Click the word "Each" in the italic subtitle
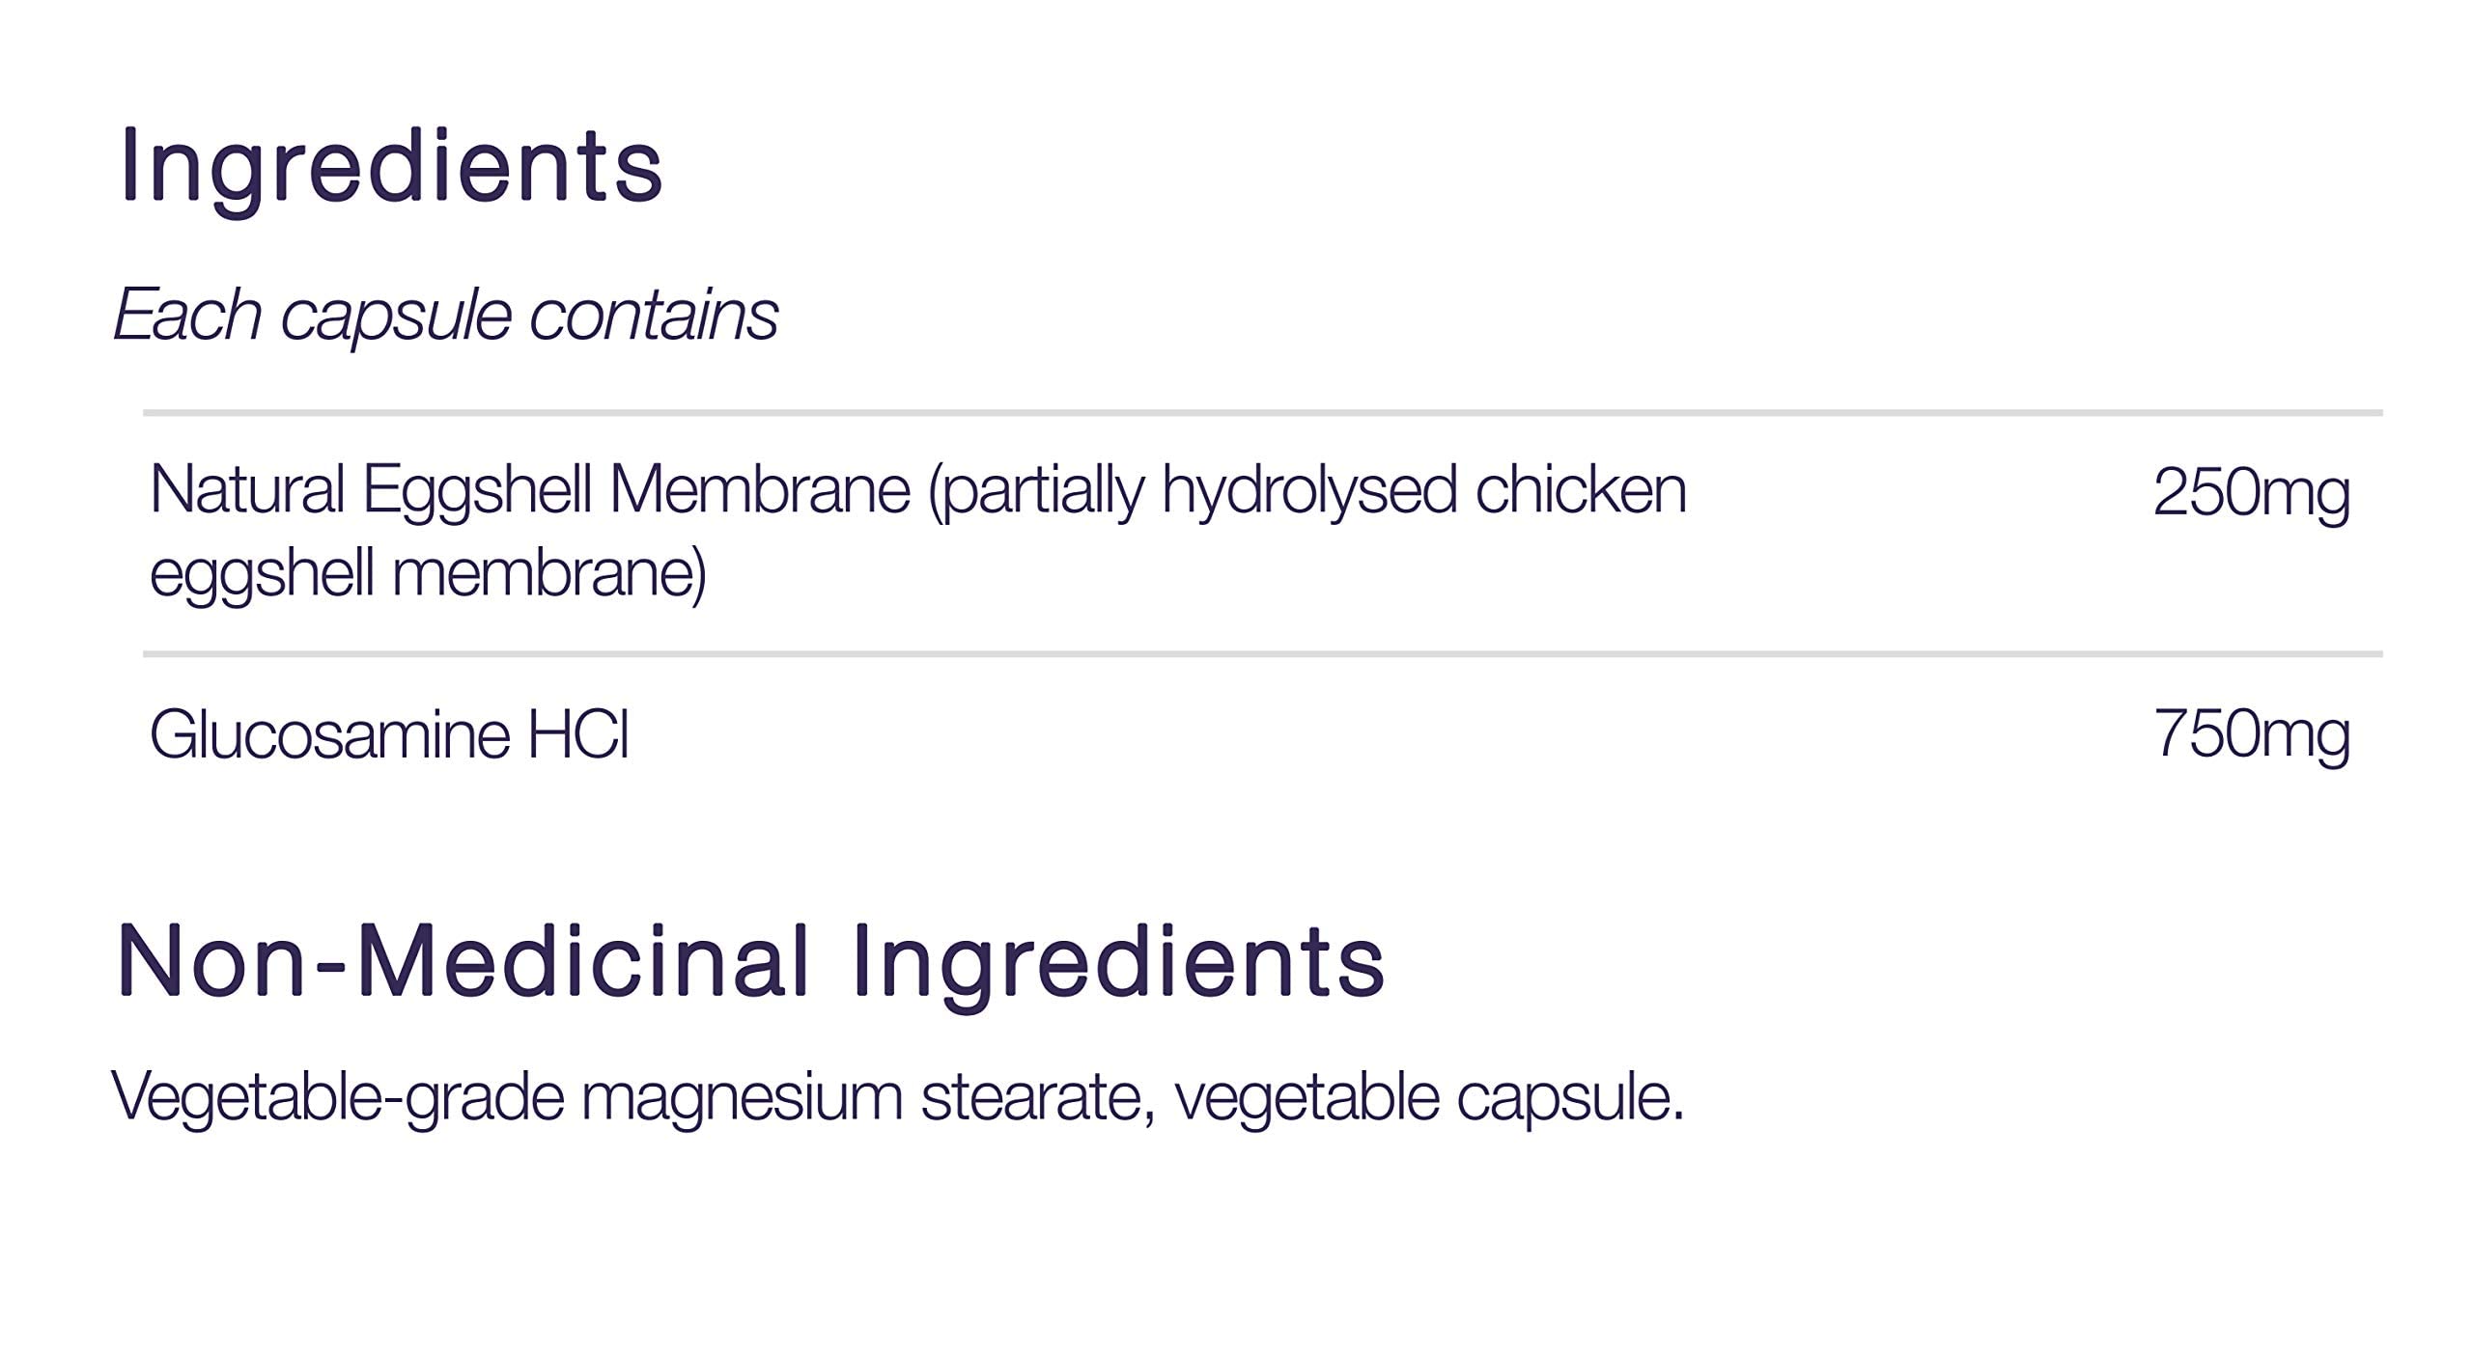This screenshot has height=1351, width=2472. point(187,315)
